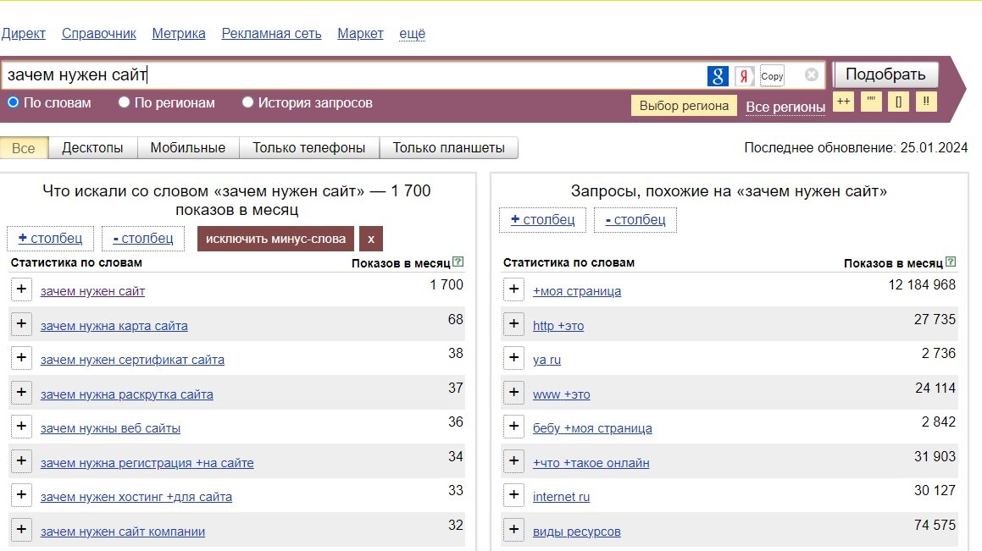Open the 'Справочник' top navigation link
Image resolution: width=982 pixels, height=551 pixels.
tap(99, 34)
